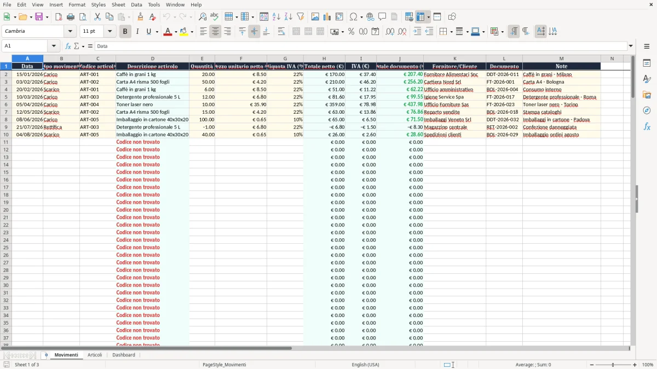The height and width of the screenshot is (369, 657).
Task: Click the Merge and Center Cells icon
Action: pyautogui.click(x=296, y=32)
